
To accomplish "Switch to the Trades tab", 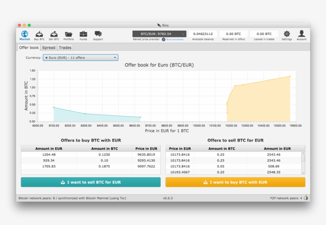I will click(65, 47).
